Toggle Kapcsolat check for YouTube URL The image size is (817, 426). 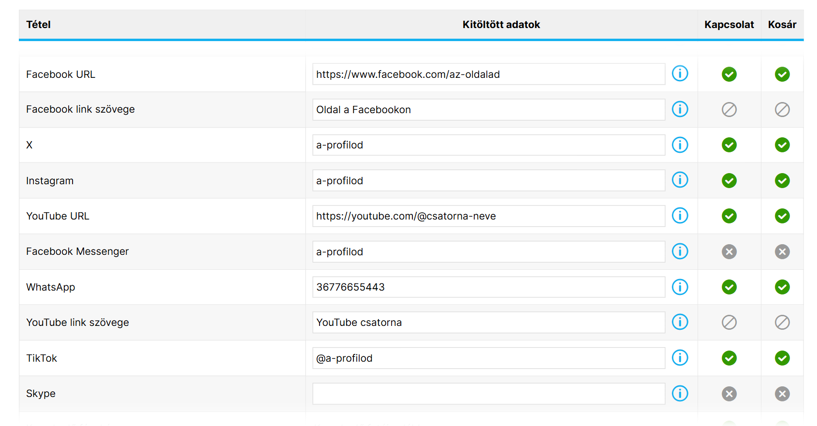pos(729,216)
